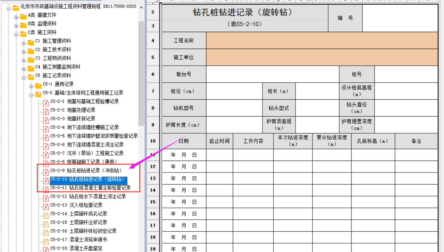Image resolution: width=444 pixels, height=252 pixels.
Task: Expand the B类 监理资料 node
Action: tap(16, 25)
